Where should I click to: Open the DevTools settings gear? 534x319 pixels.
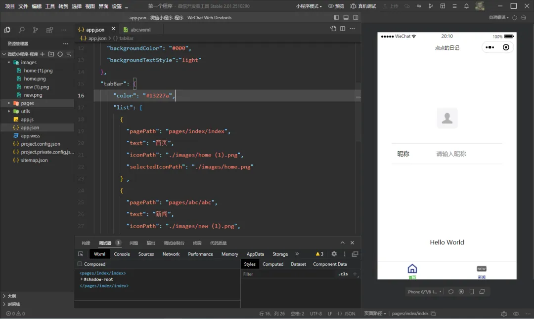point(334,254)
